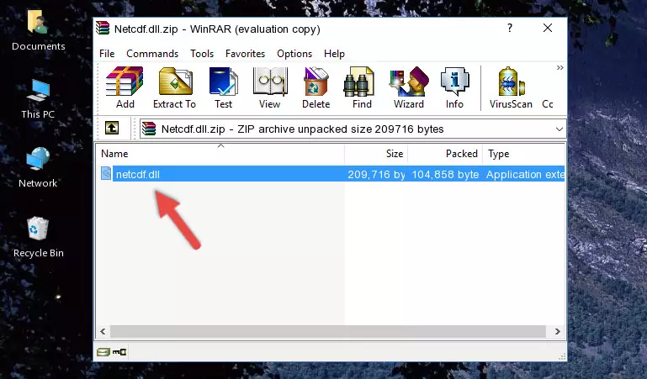Expand hidden toolbar buttons chevron
Screen dimensions: 647x379
click(x=559, y=67)
